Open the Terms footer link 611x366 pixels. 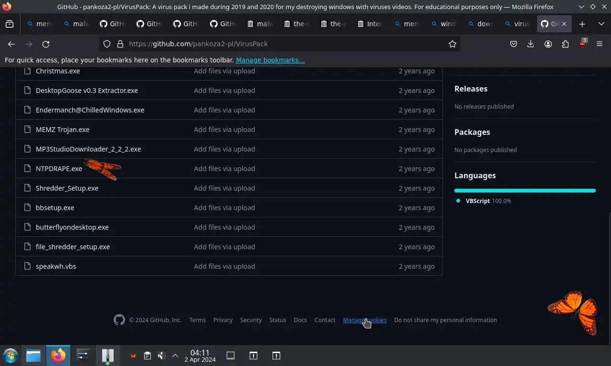pos(198,320)
